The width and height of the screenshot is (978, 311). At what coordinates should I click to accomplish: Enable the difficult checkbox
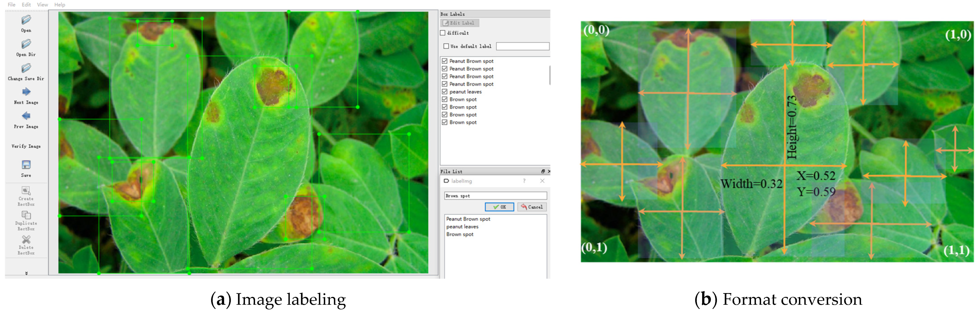click(443, 33)
